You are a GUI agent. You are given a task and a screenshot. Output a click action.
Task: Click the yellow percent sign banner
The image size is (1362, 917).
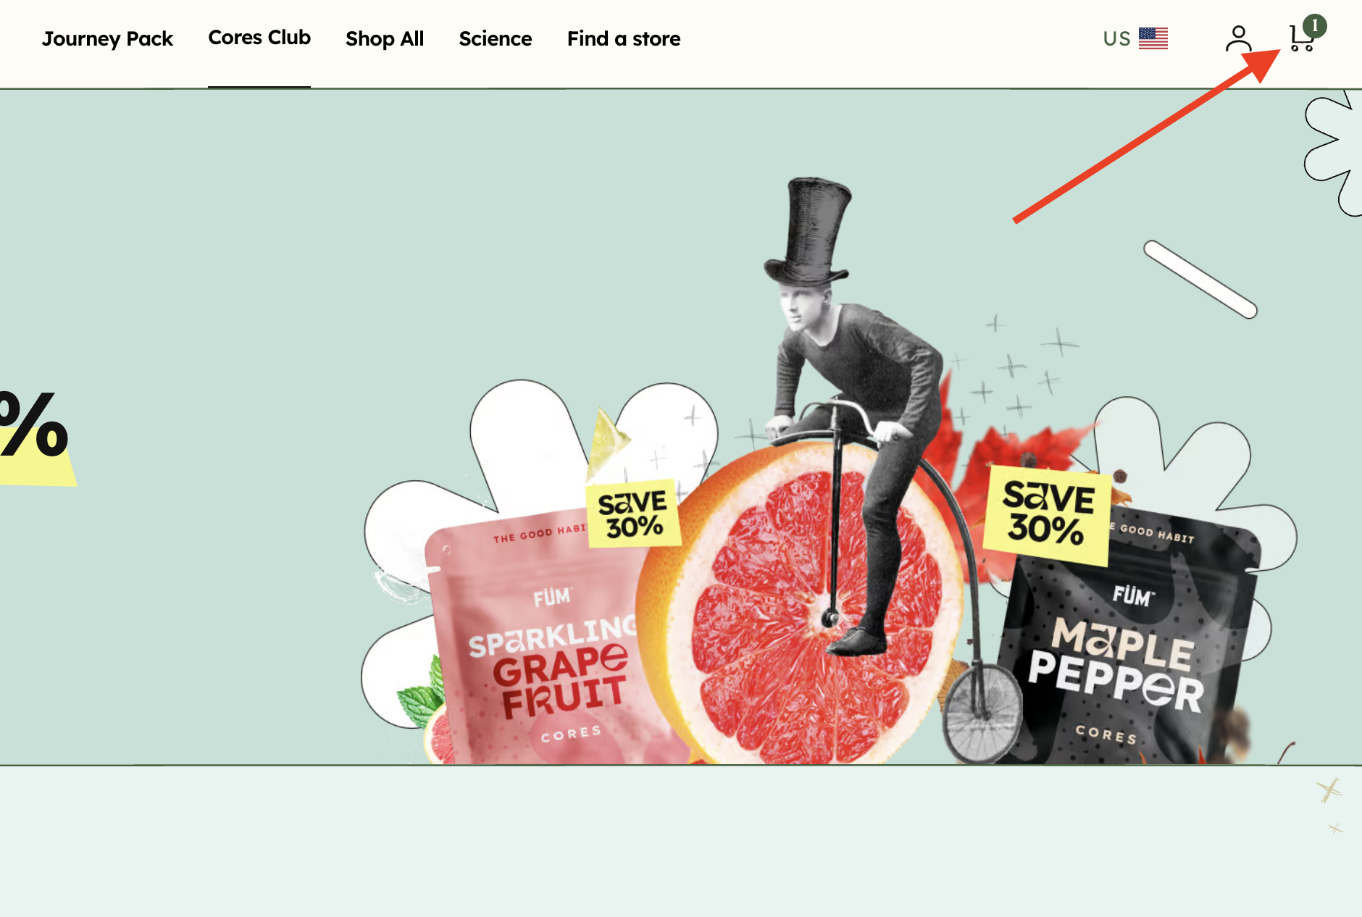click(36, 435)
